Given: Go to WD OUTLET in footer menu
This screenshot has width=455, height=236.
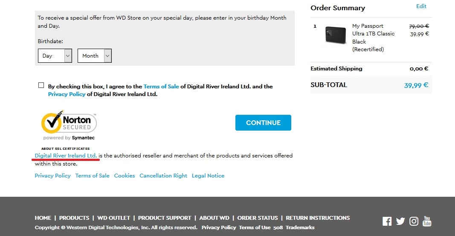Looking at the screenshot, I should tap(113, 218).
